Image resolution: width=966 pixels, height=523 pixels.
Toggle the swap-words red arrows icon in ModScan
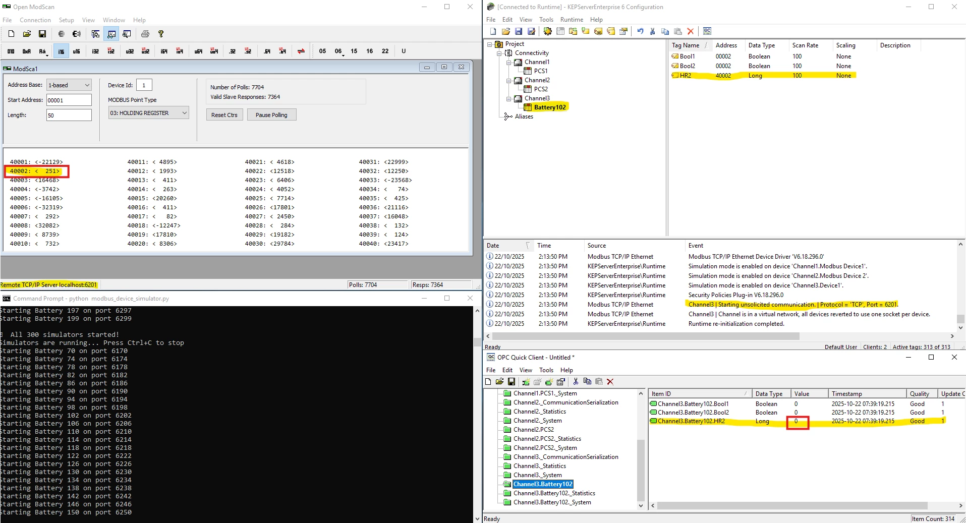(301, 51)
